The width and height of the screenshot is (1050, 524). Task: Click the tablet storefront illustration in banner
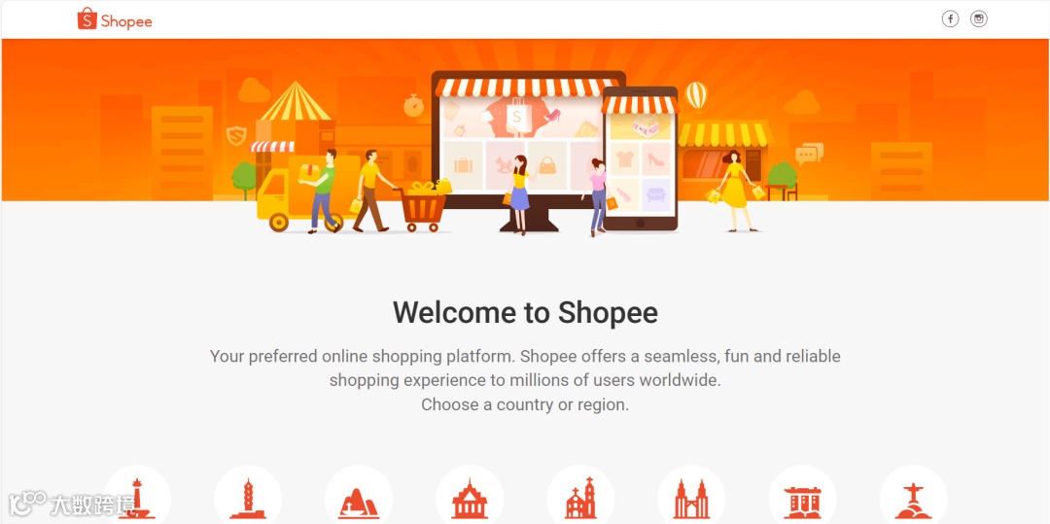[640, 158]
